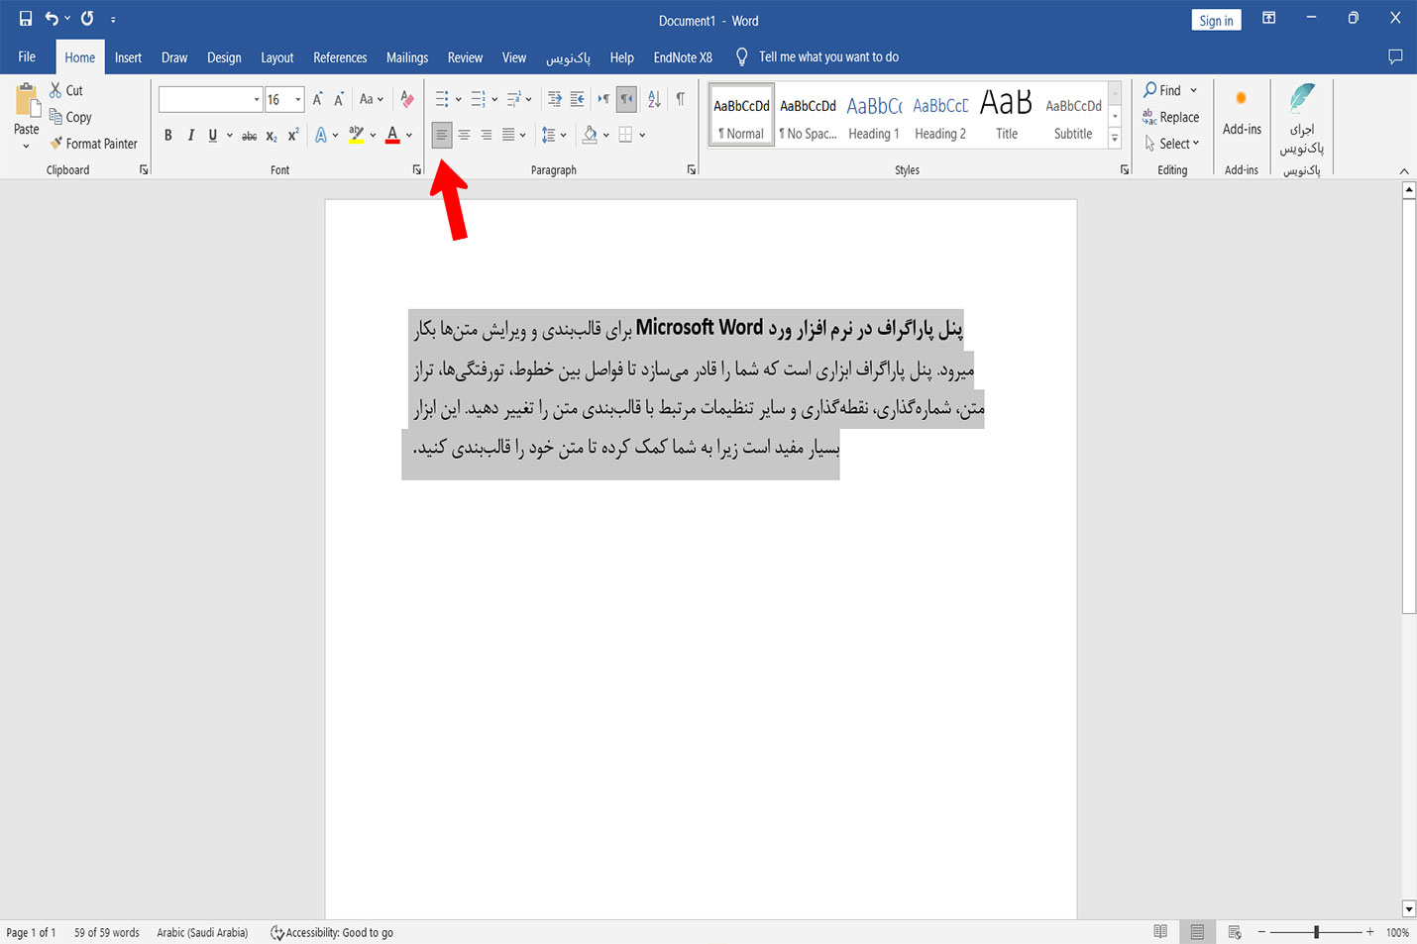
Task: Open Borders dropdown arrow
Action: pos(642,135)
